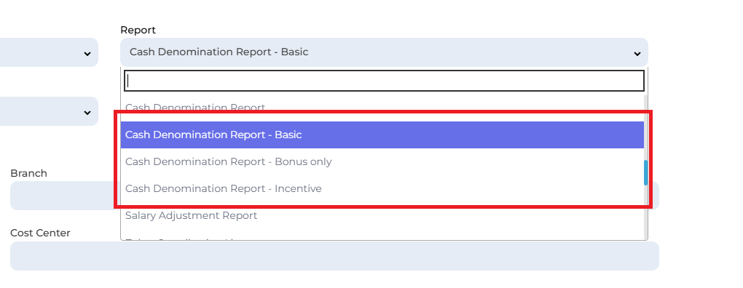Viewport: 743px width, 288px height.
Task: Pick the partly hidden Cash Denomination Report entry
Action: [x=382, y=108]
